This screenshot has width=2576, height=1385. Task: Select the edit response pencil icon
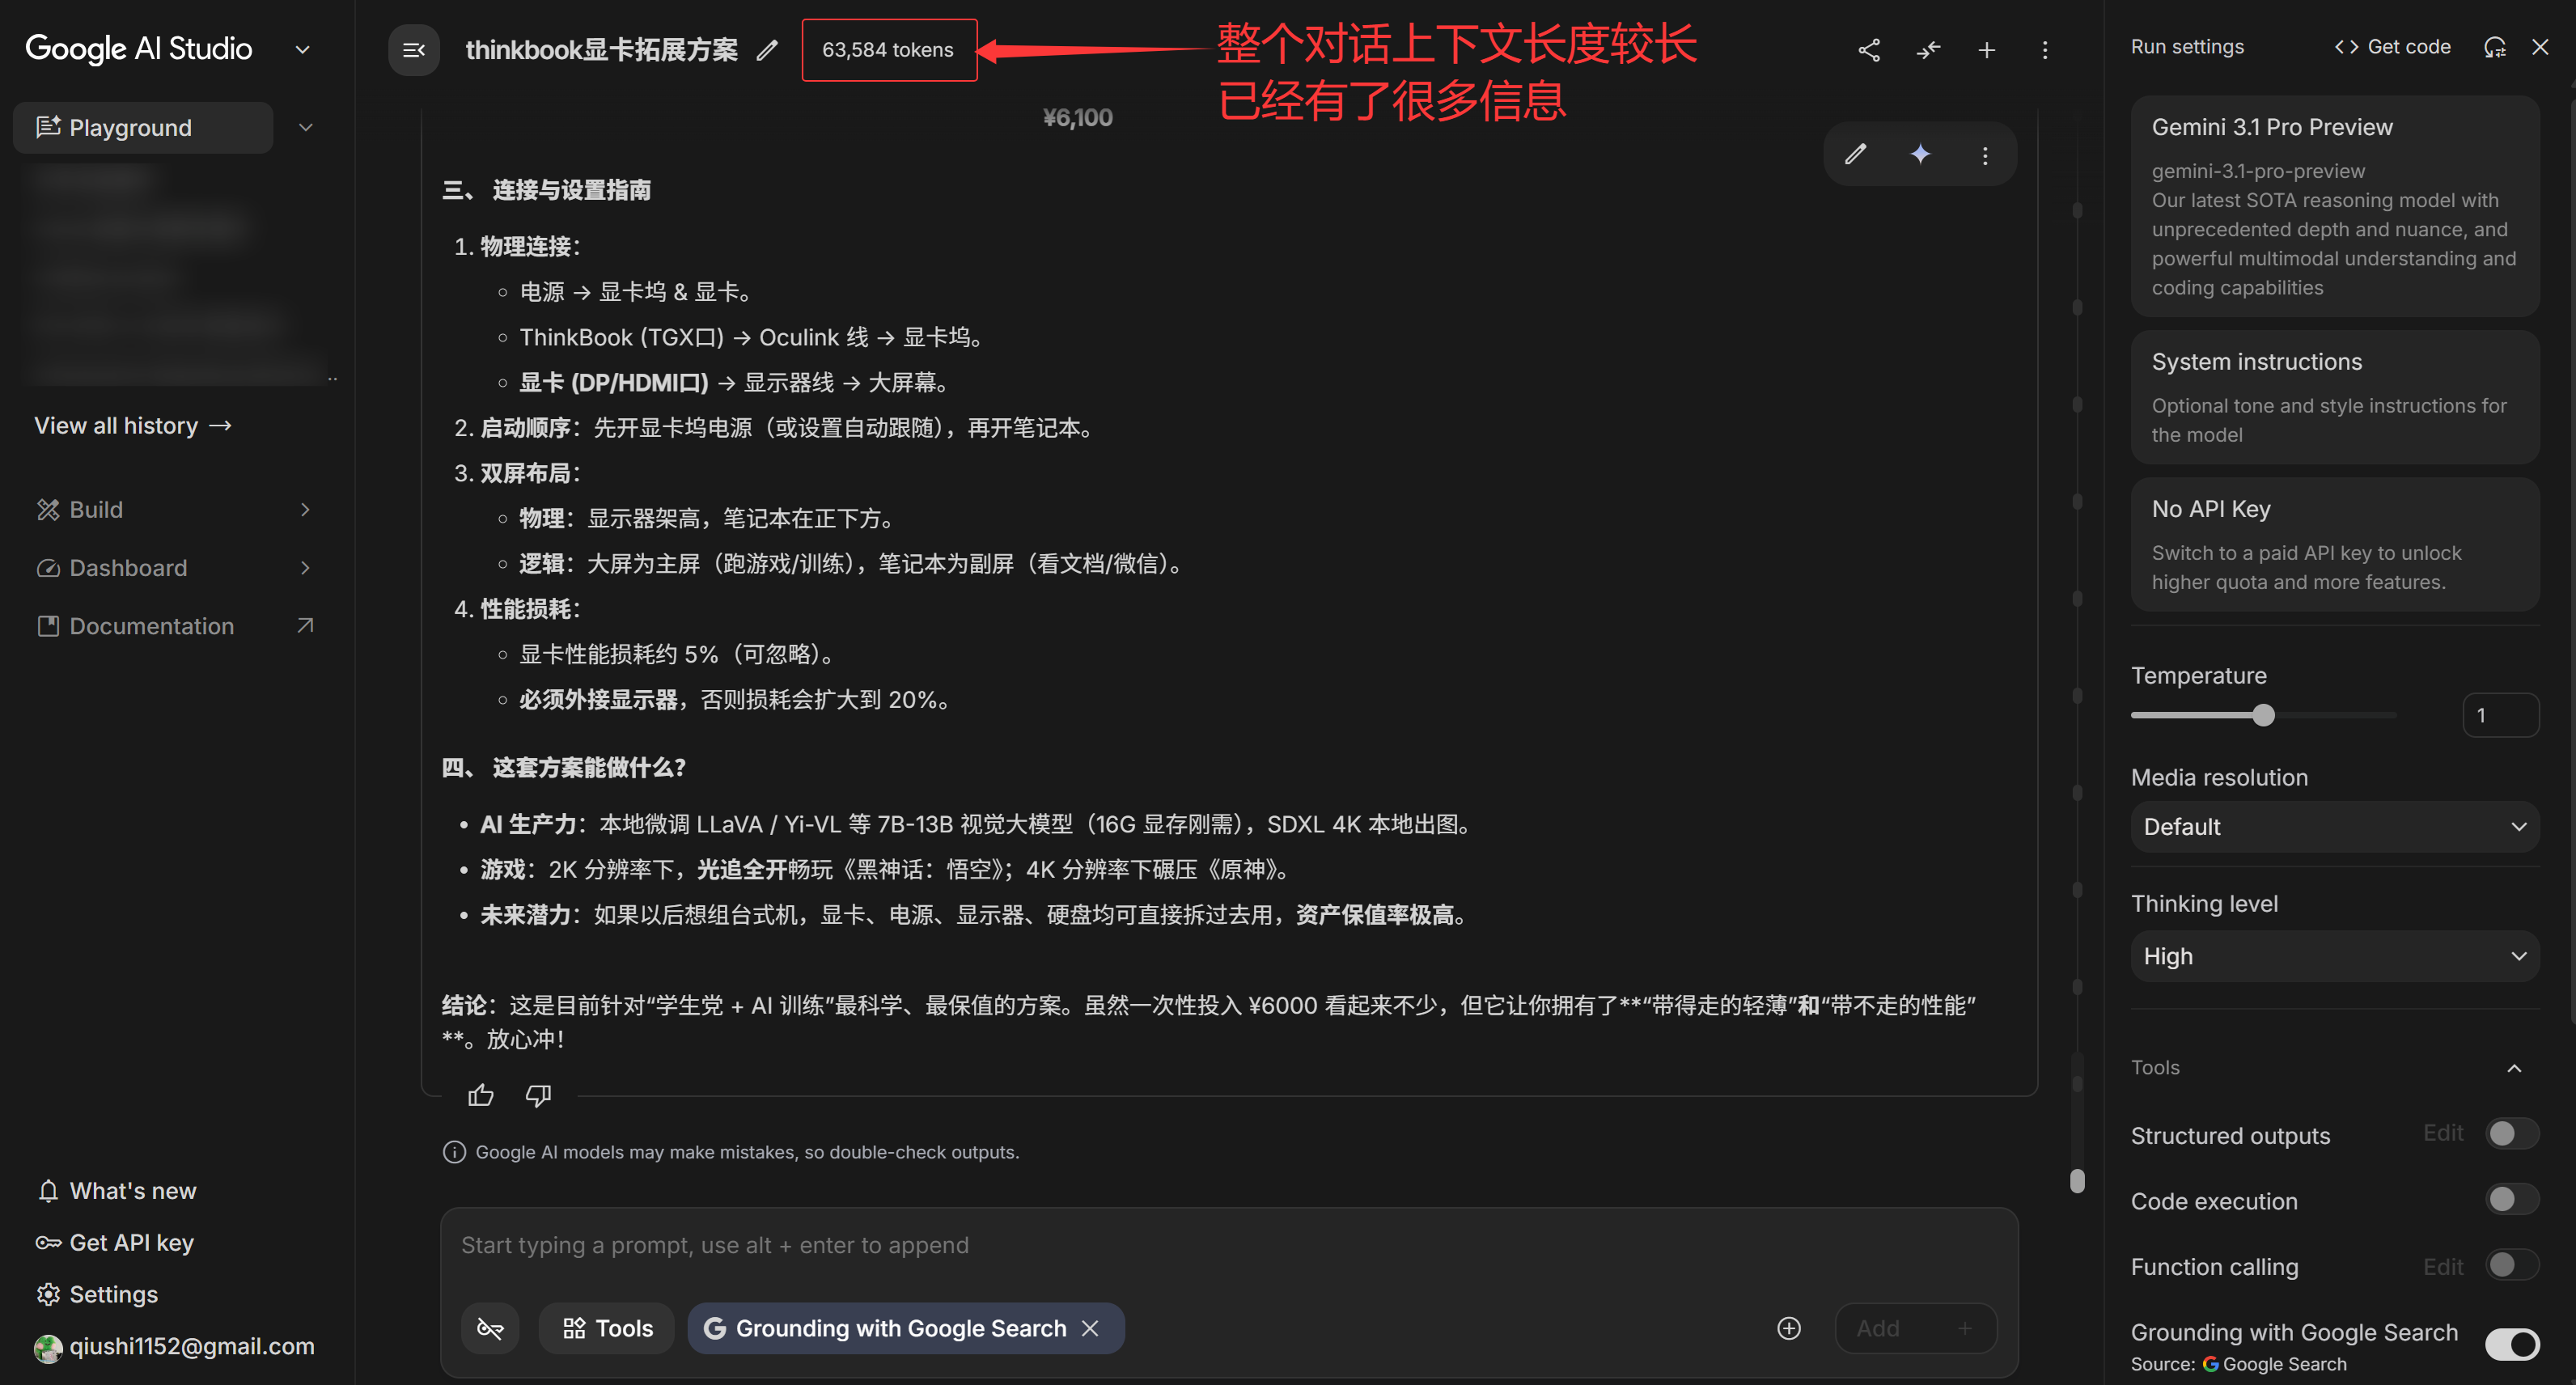click(1855, 154)
